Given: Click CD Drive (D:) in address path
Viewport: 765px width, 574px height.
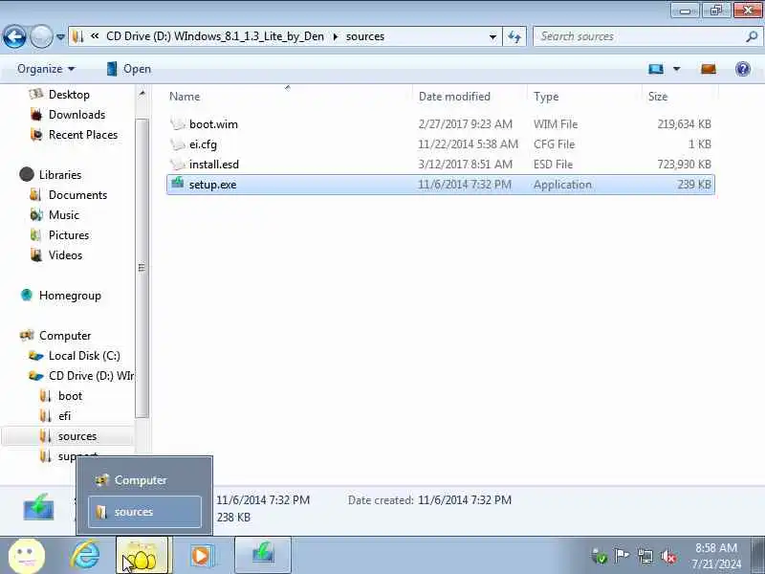Looking at the screenshot, I should (x=214, y=36).
